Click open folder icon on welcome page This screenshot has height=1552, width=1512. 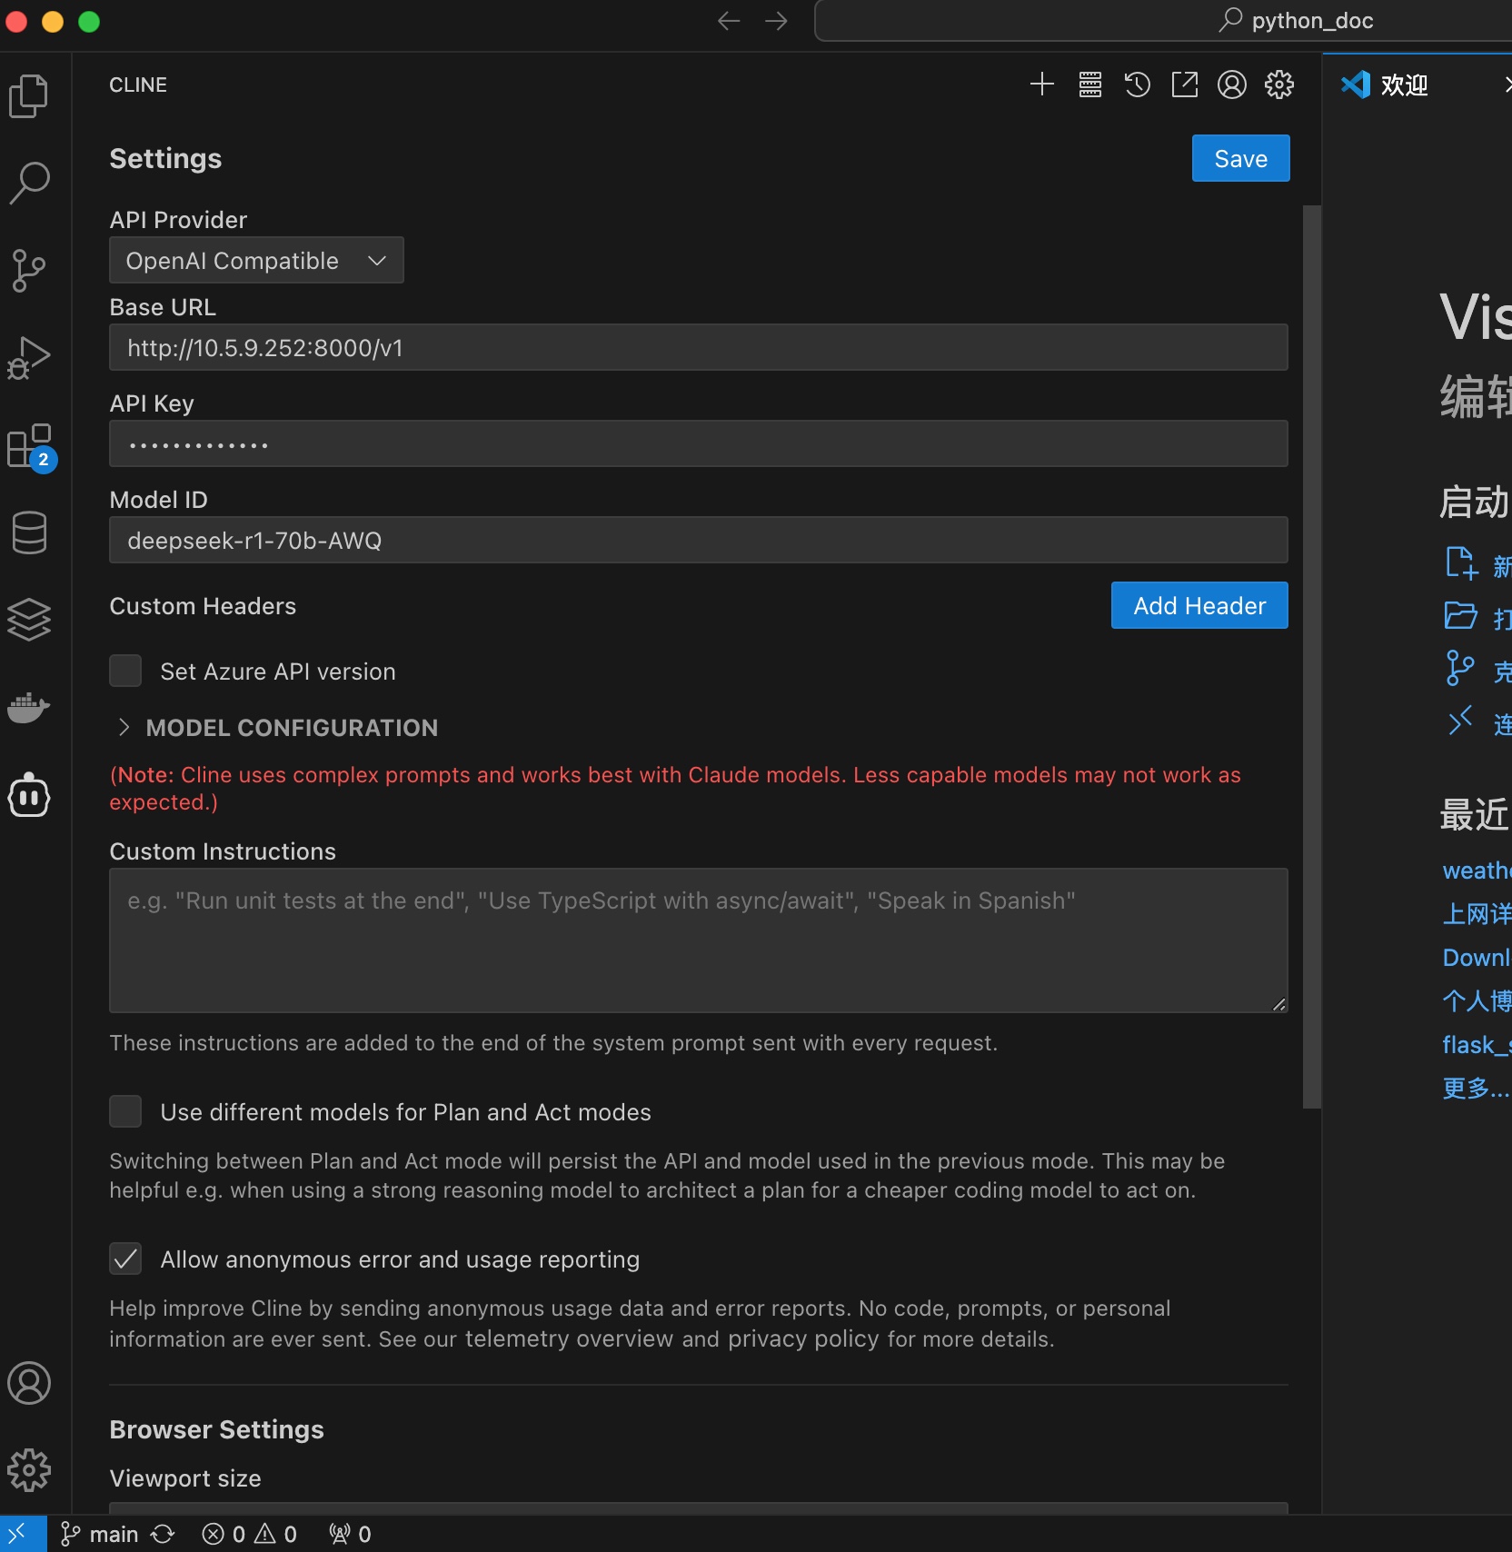click(1460, 615)
